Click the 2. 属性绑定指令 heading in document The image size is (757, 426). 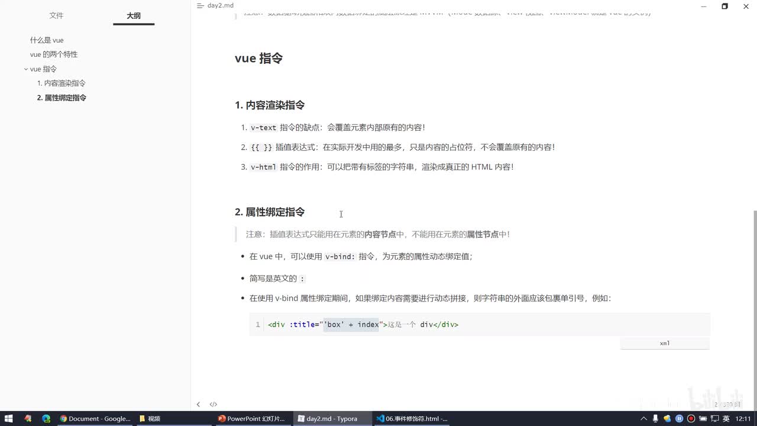(x=270, y=212)
